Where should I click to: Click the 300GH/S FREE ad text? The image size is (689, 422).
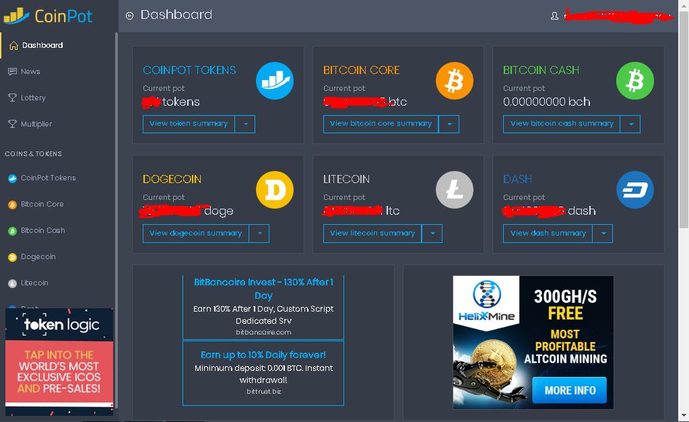pos(565,305)
